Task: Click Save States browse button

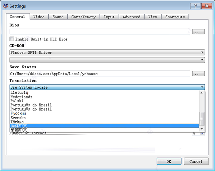Action: click(x=198, y=74)
